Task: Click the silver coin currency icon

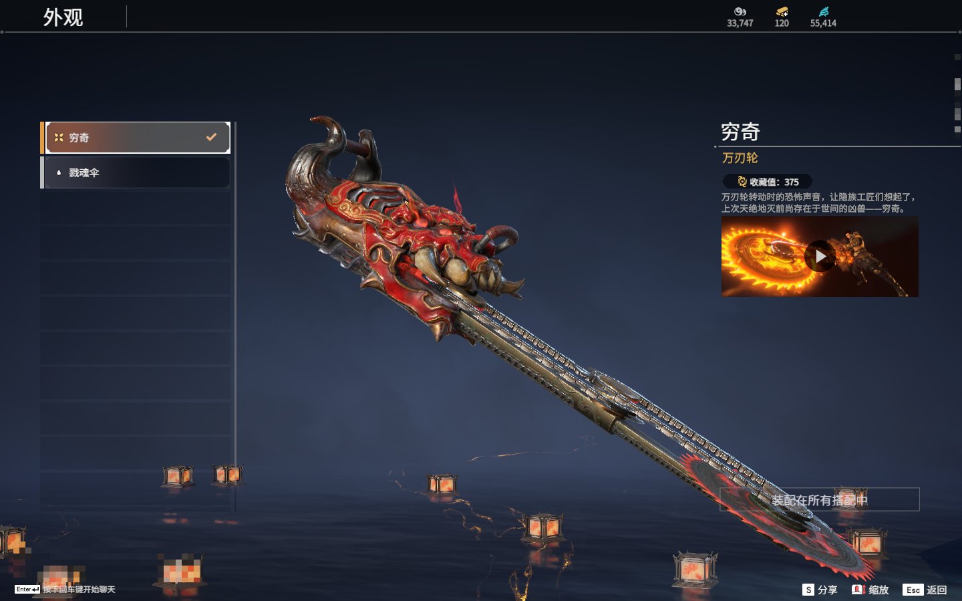Action: pyautogui.click(x=740, y=11)
